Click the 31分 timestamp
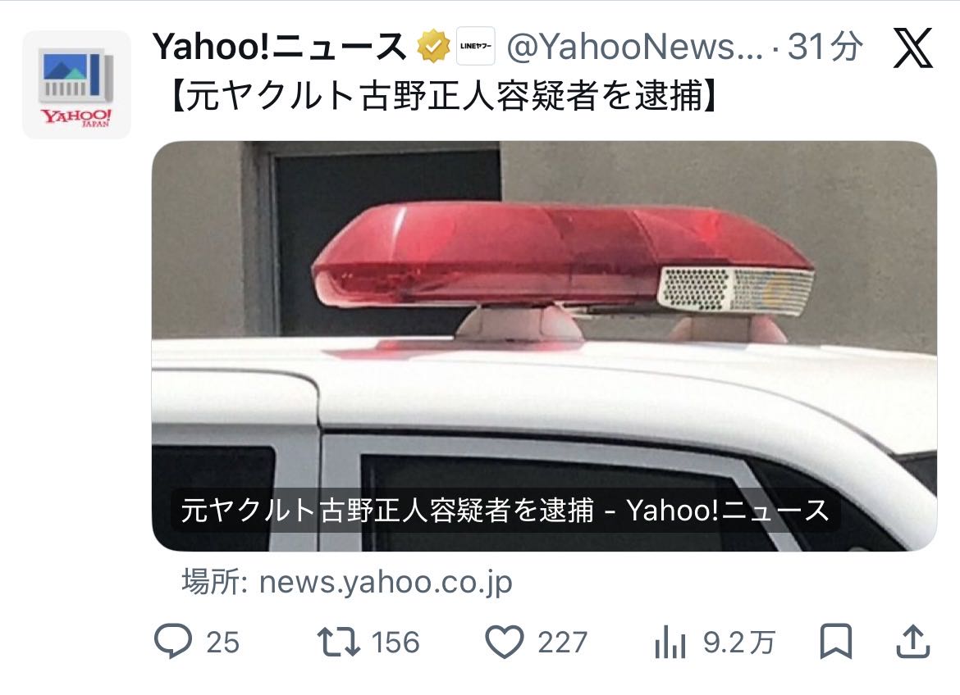Viewport: 960px width, 695px height. tap(825, 47)
